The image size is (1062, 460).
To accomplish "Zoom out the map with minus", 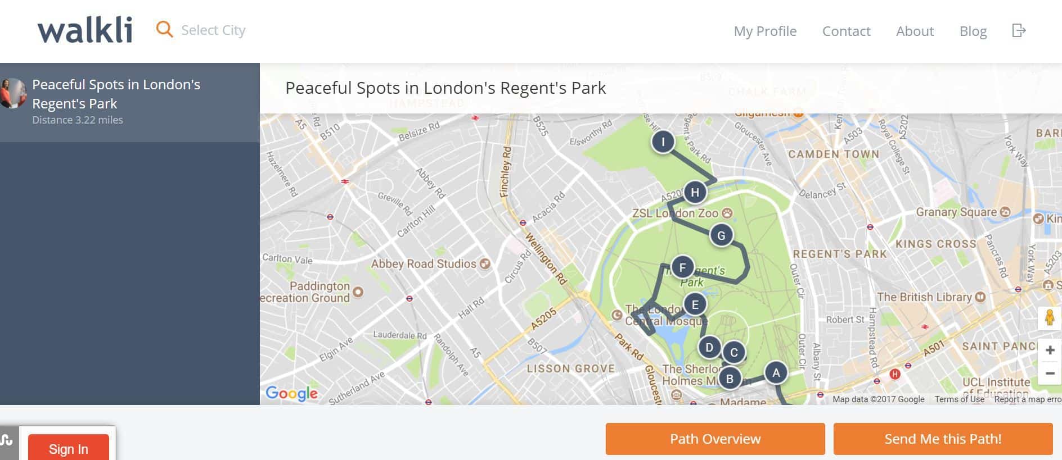I will point(1050,373).
